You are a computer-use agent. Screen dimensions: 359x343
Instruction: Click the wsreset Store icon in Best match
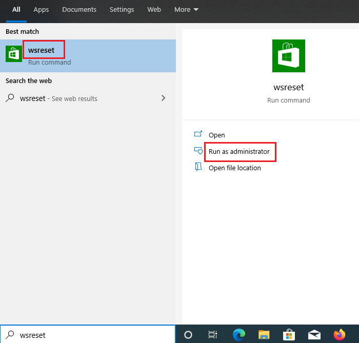(x=13, y=54)
